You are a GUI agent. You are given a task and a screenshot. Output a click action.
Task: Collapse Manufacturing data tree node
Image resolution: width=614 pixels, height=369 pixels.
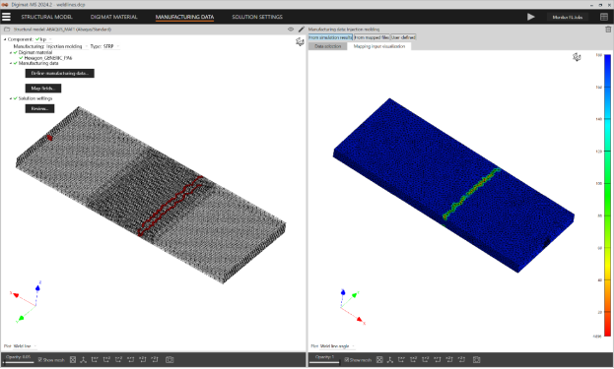11,63
